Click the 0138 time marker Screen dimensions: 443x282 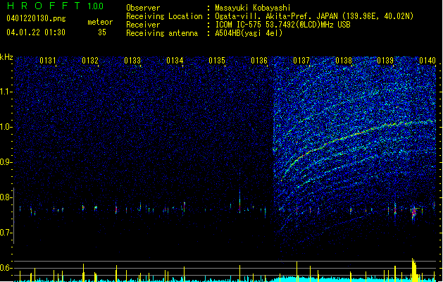click(x=344, y=61)
